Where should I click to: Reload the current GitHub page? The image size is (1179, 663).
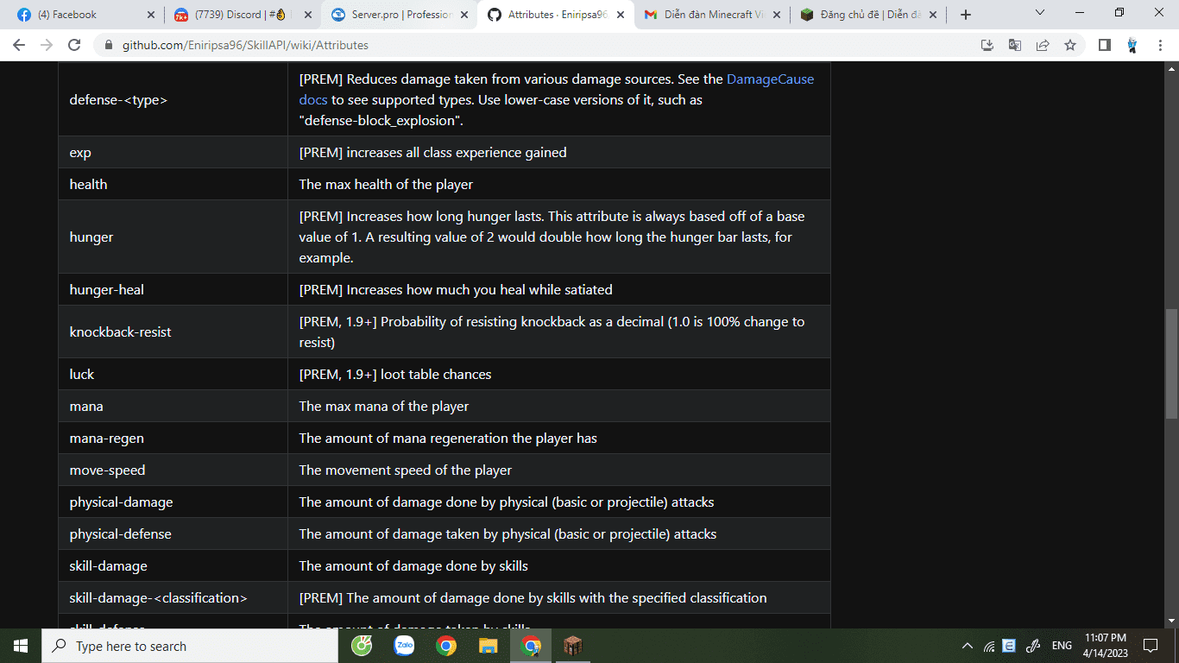click(x=74, y=45)
